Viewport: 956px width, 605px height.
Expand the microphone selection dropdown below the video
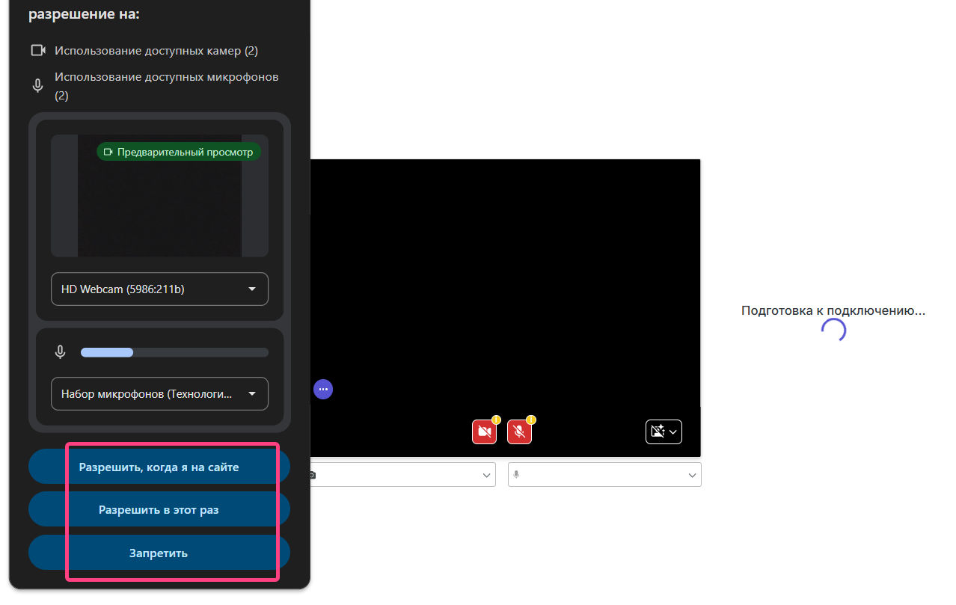[x=604, y=475]
